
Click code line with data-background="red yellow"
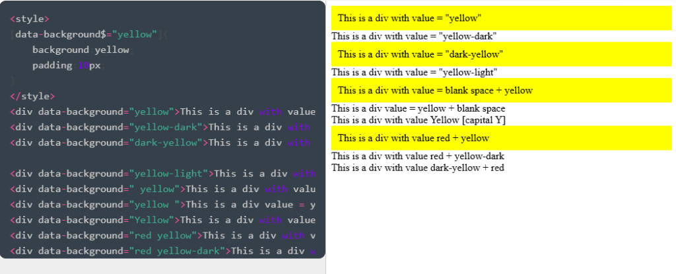(x=162, y=235)
